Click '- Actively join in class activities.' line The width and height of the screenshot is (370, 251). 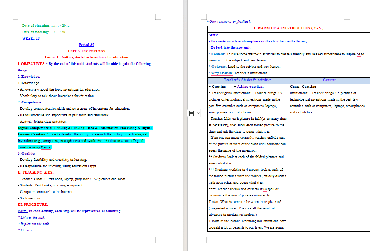[x=42, y=122]
